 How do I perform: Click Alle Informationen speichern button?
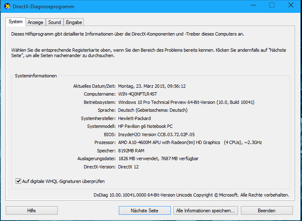click(205, 210)
